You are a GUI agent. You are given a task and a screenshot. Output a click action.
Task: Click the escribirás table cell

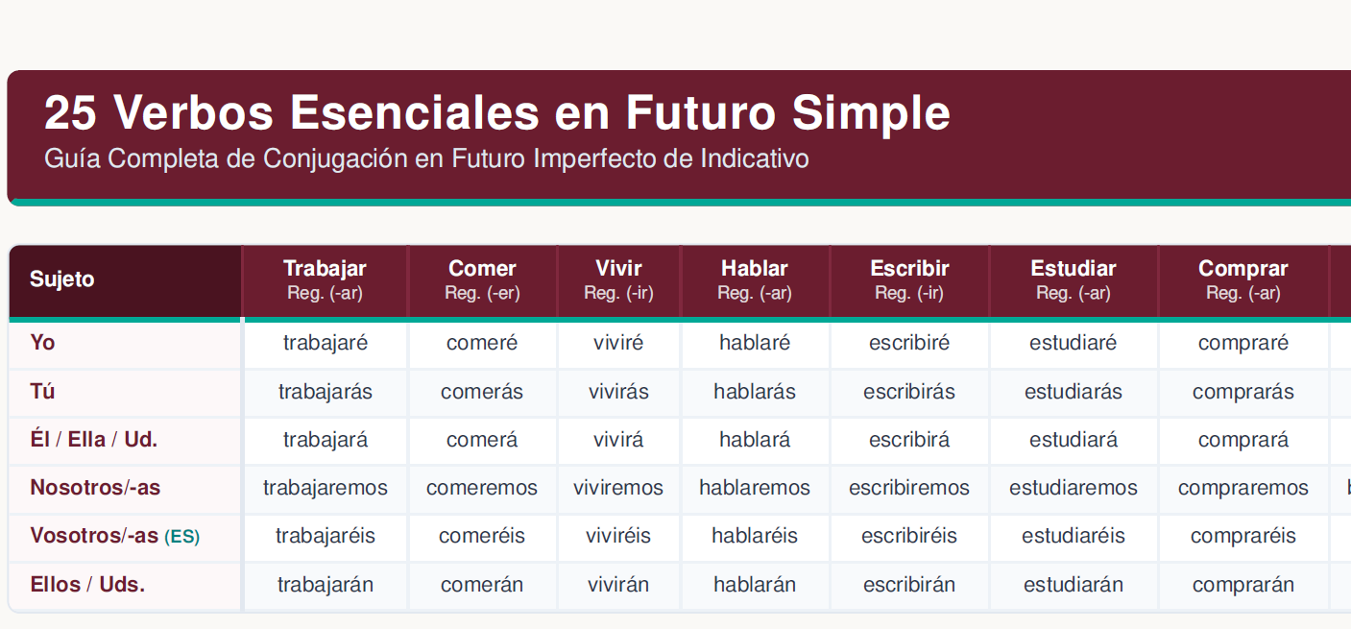(909, 393)
